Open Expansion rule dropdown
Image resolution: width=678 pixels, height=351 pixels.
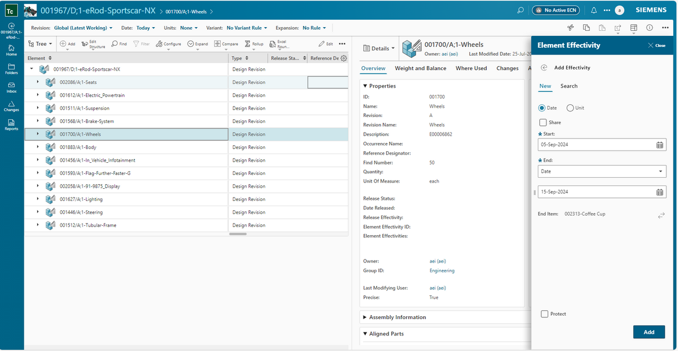[x=314, y=28]
